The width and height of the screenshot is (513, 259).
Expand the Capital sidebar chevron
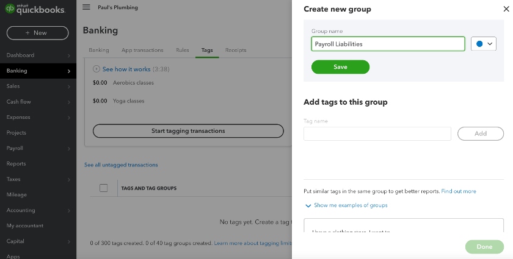68,242
